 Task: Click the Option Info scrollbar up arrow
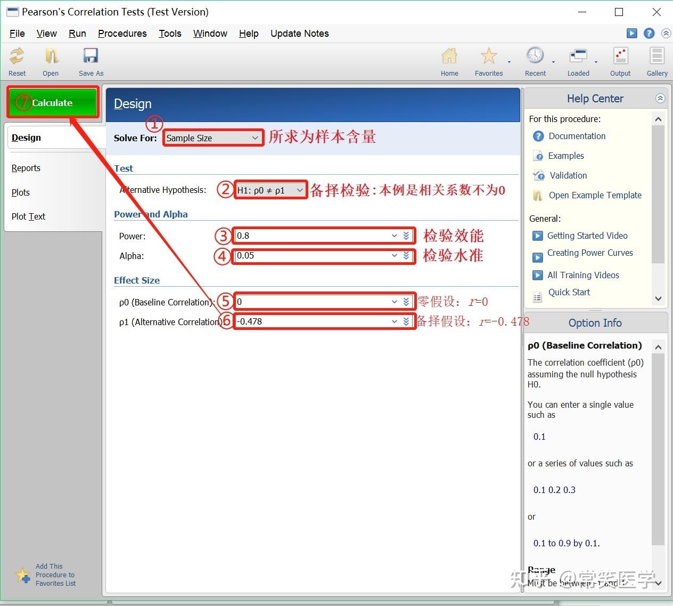point(659,347)
